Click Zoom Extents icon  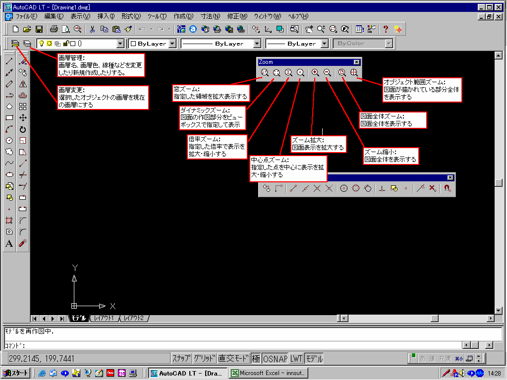[x=354, y=73]
